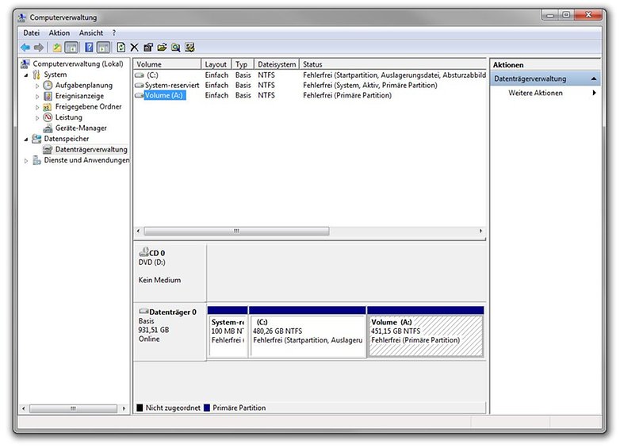Select Ereignisanzeige in the tree
The width and height of the screenshot is (620, 448).
tap(79, 96)
